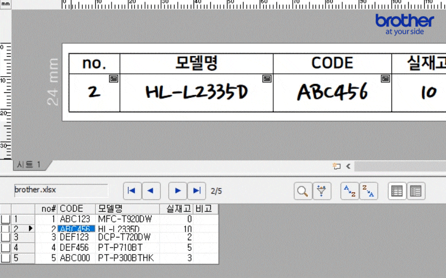Click the stock value 10 on the label
The image size is (446, 278).
429,92
